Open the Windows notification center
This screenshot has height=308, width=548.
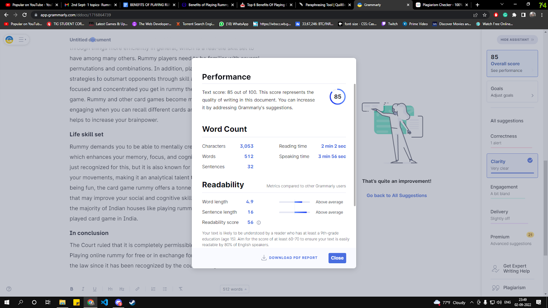click(x=539, y=302)
